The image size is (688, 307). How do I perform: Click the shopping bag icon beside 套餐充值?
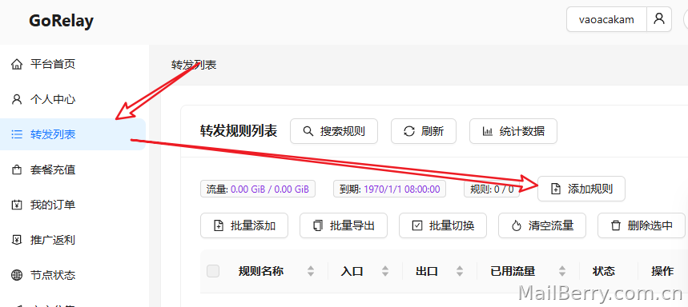tap(17, 170)
